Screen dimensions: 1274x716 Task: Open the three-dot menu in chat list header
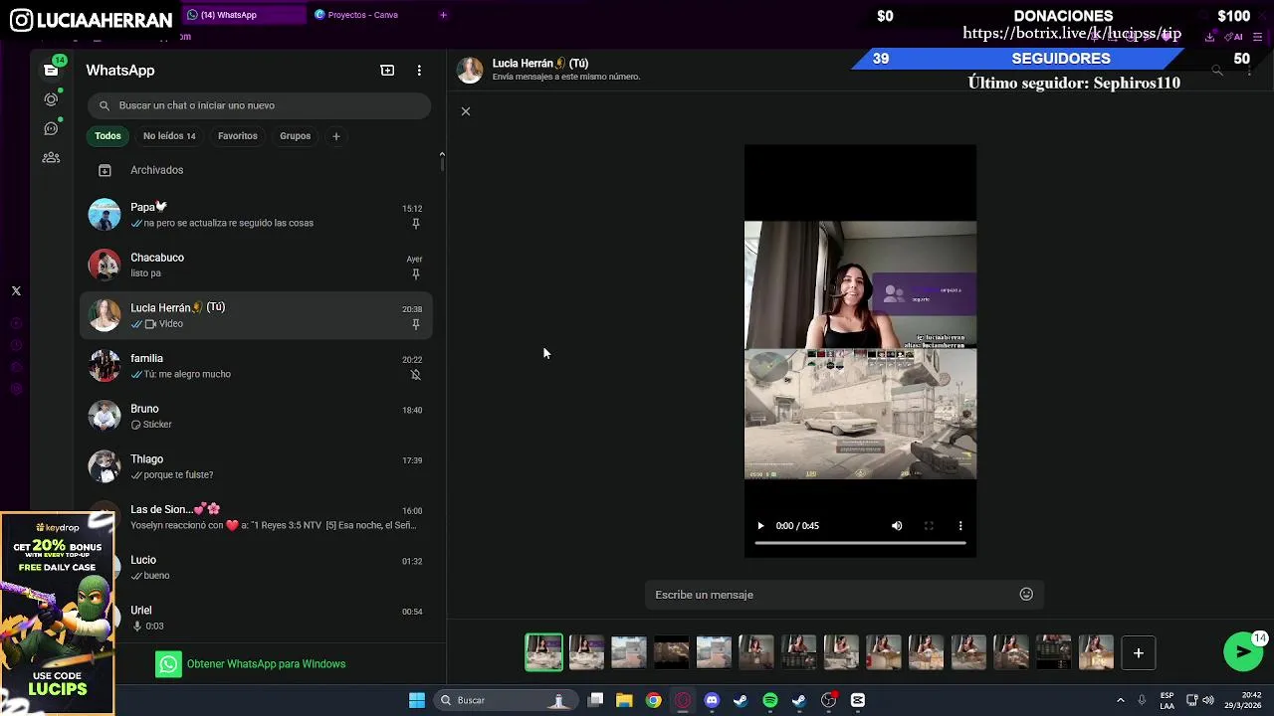click(x=419, y=71)
